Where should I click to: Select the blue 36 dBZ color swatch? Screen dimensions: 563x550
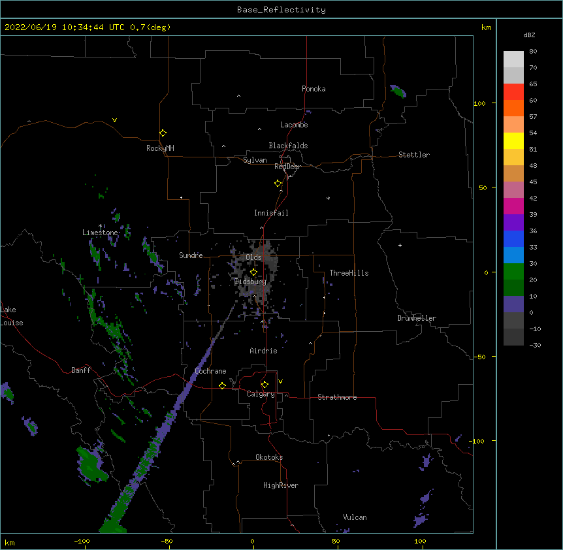(513, 238)
